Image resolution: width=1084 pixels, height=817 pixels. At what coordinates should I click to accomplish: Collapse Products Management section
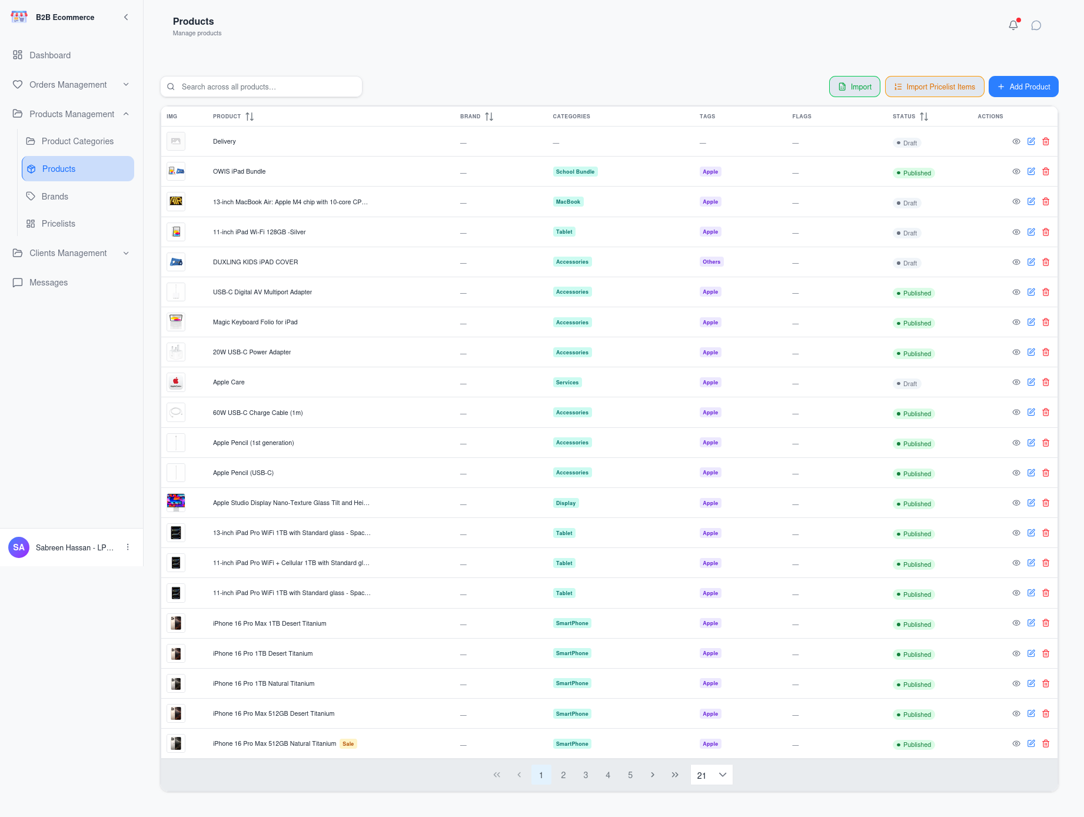pos(71,114)
